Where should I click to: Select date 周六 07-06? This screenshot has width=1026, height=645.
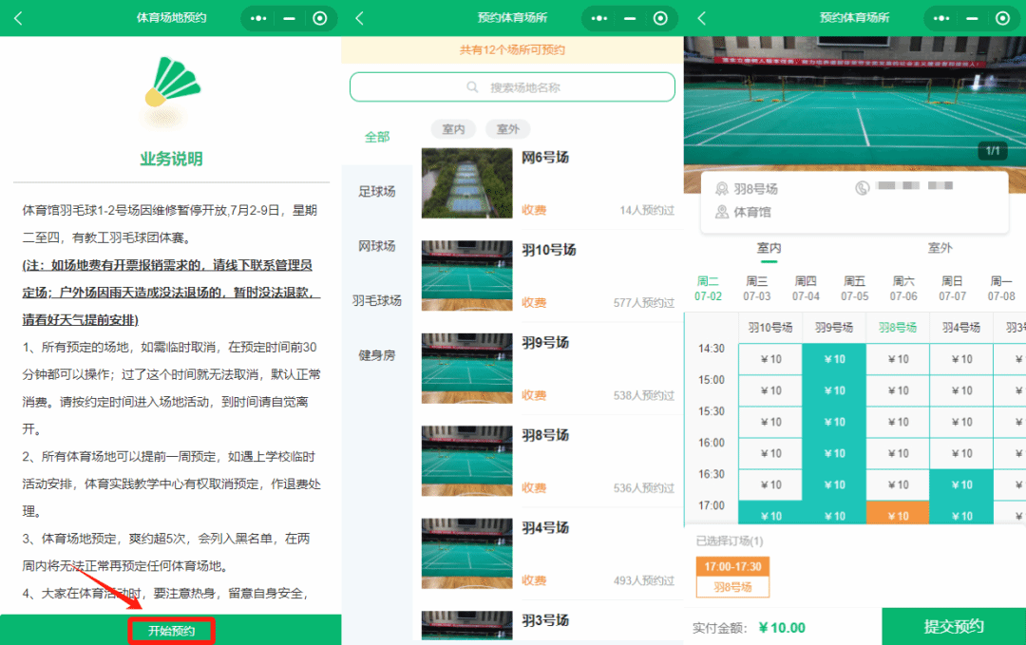tap(903, 289)
